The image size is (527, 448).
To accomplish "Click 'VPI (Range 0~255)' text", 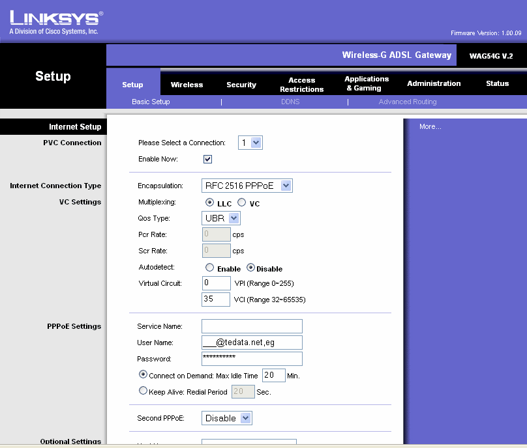I will pos(264,283).
